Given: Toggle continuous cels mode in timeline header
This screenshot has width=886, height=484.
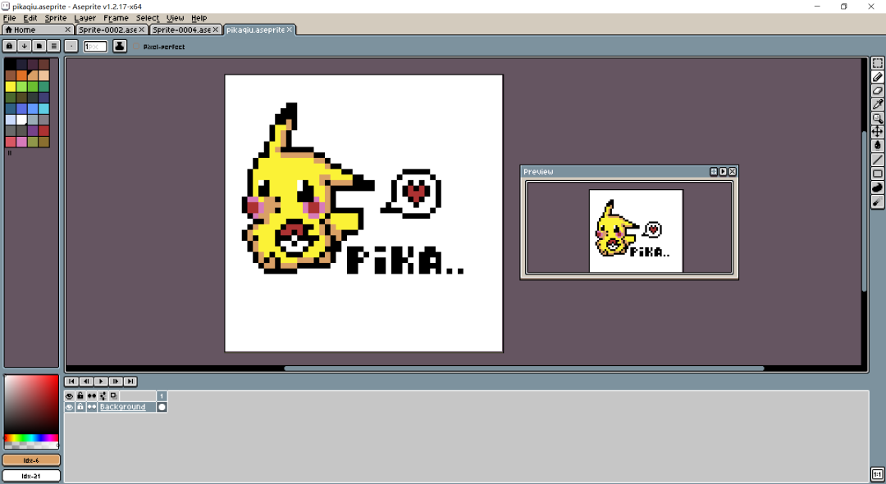Looking at the screenshot, I should 92,396.
